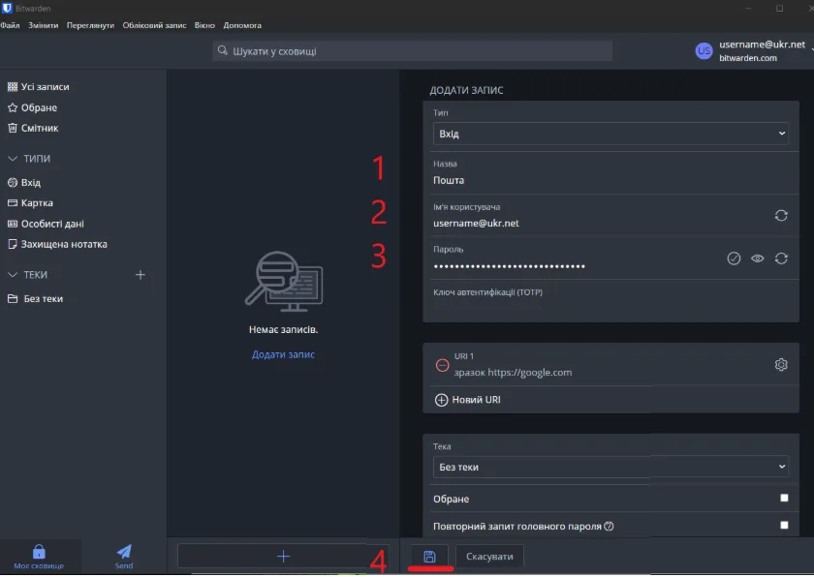814x577 pixels.
Task: Click the large plus button to add an item
Action: coord(283,556)
